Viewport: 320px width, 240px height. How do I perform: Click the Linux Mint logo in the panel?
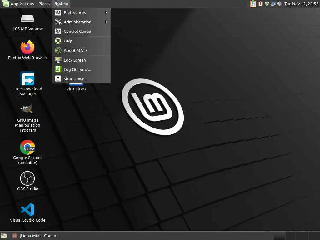[x=5, y=3]
